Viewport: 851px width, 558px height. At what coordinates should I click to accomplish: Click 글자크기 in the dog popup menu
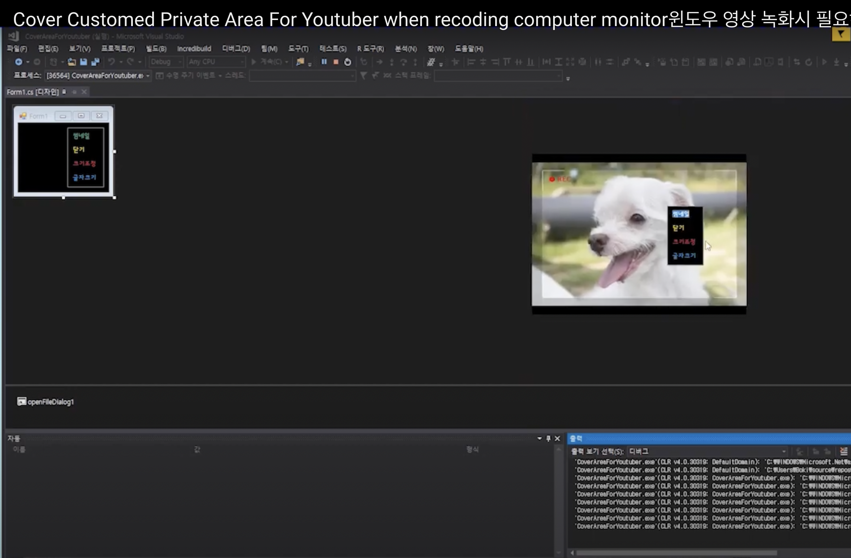point(684,255)
